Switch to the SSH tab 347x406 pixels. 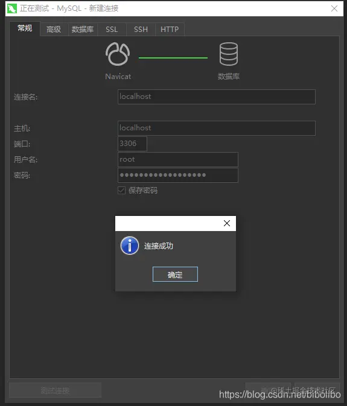click(x=141, y=30)
